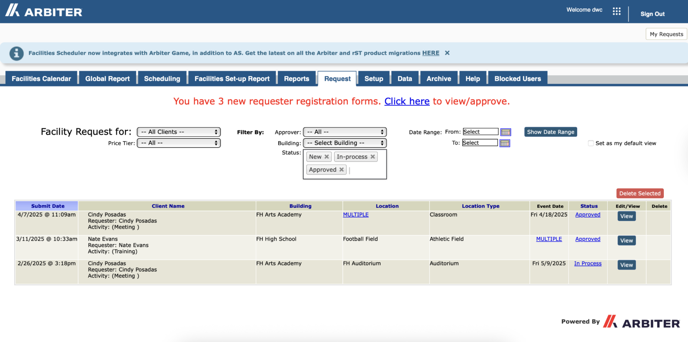Click the Welcome dwc text in header
Screen dimensions: 688x342
coord(584,10)
